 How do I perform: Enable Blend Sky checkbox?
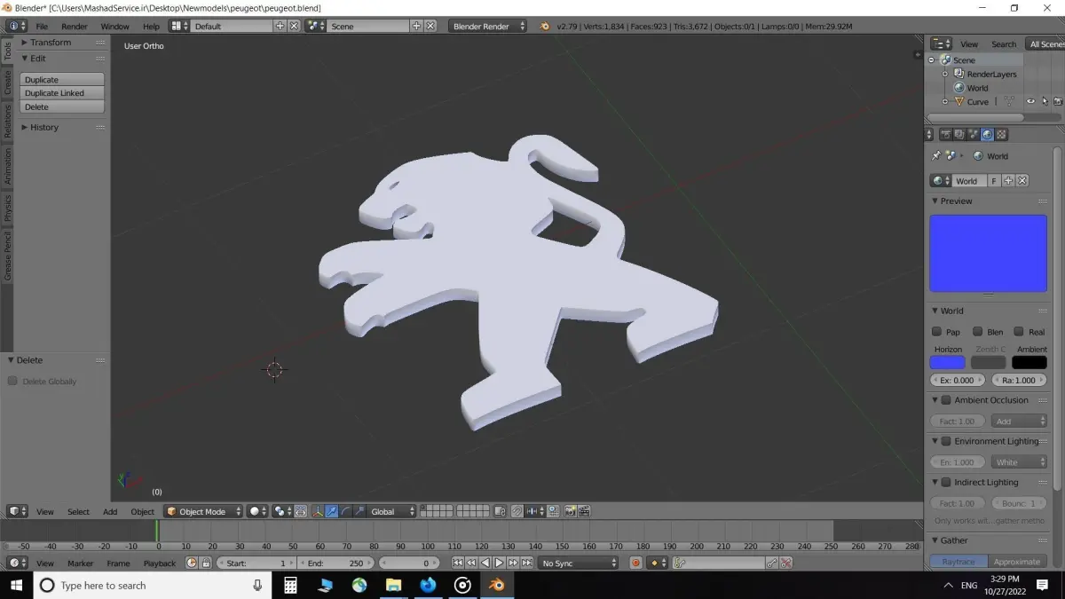[x=977, y=331]
